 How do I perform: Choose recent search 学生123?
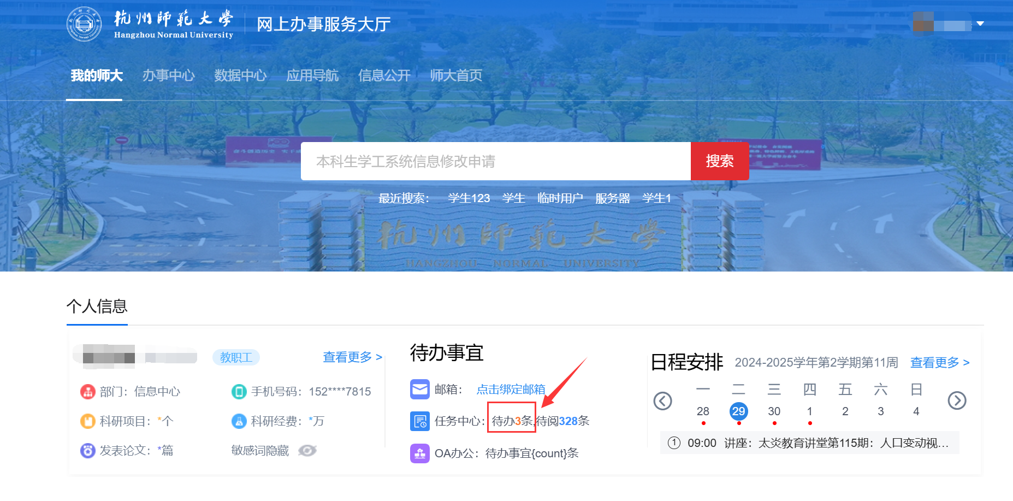pos(469,198)
